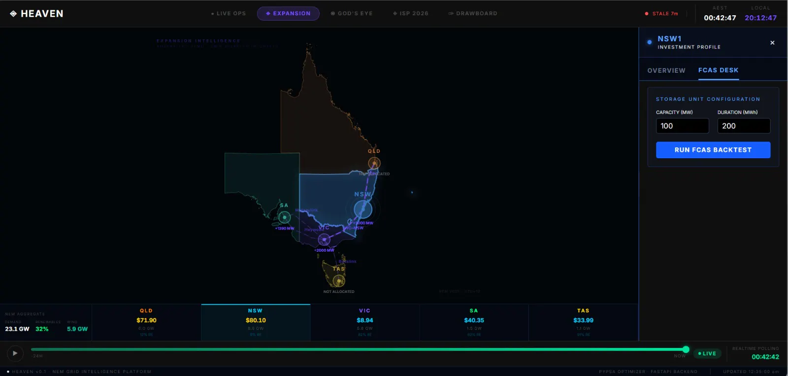Click the EXPANSION INTELLIGENCE map heading
The image size is (788, 376).
[x=198, y=41]
